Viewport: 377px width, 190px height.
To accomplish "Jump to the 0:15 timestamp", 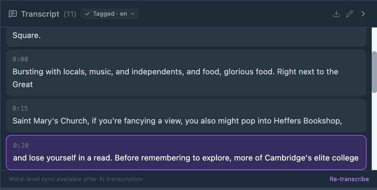I will [x=20, y=108].
